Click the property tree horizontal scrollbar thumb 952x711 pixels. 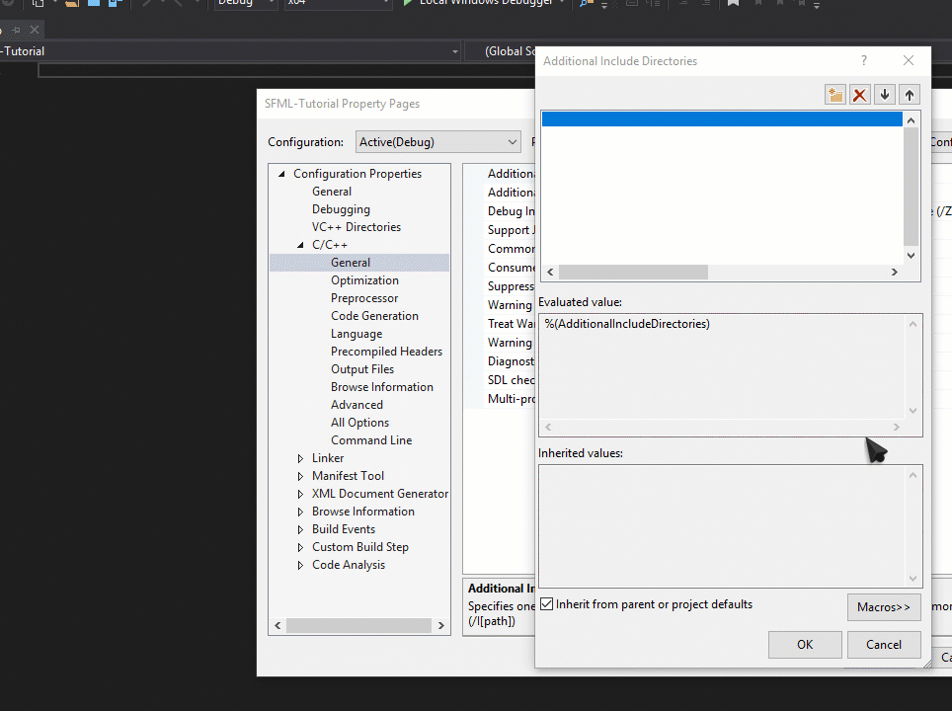358,625
